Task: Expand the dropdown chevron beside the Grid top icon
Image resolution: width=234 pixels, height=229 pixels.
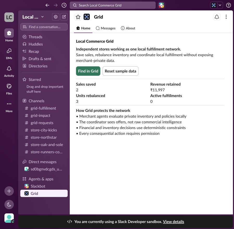Action: pos(220,5)
